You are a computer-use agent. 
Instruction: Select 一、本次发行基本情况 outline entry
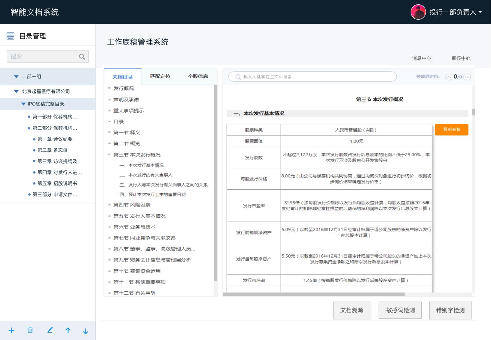pos(142,165)
